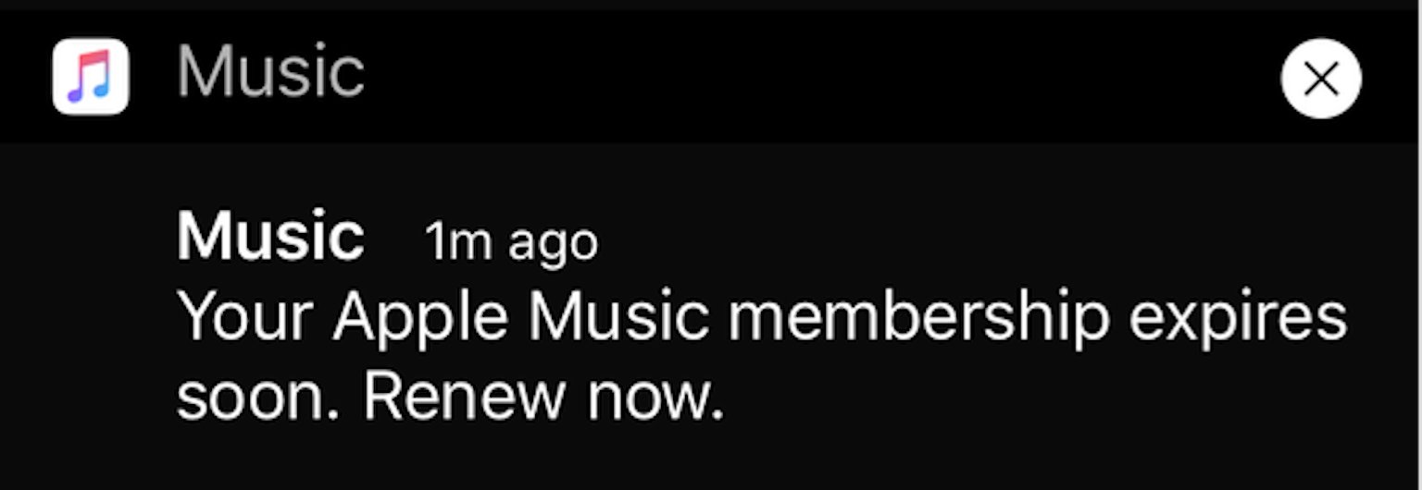
Task: Tap the Renew now text
Action: [x=543, y=397]
